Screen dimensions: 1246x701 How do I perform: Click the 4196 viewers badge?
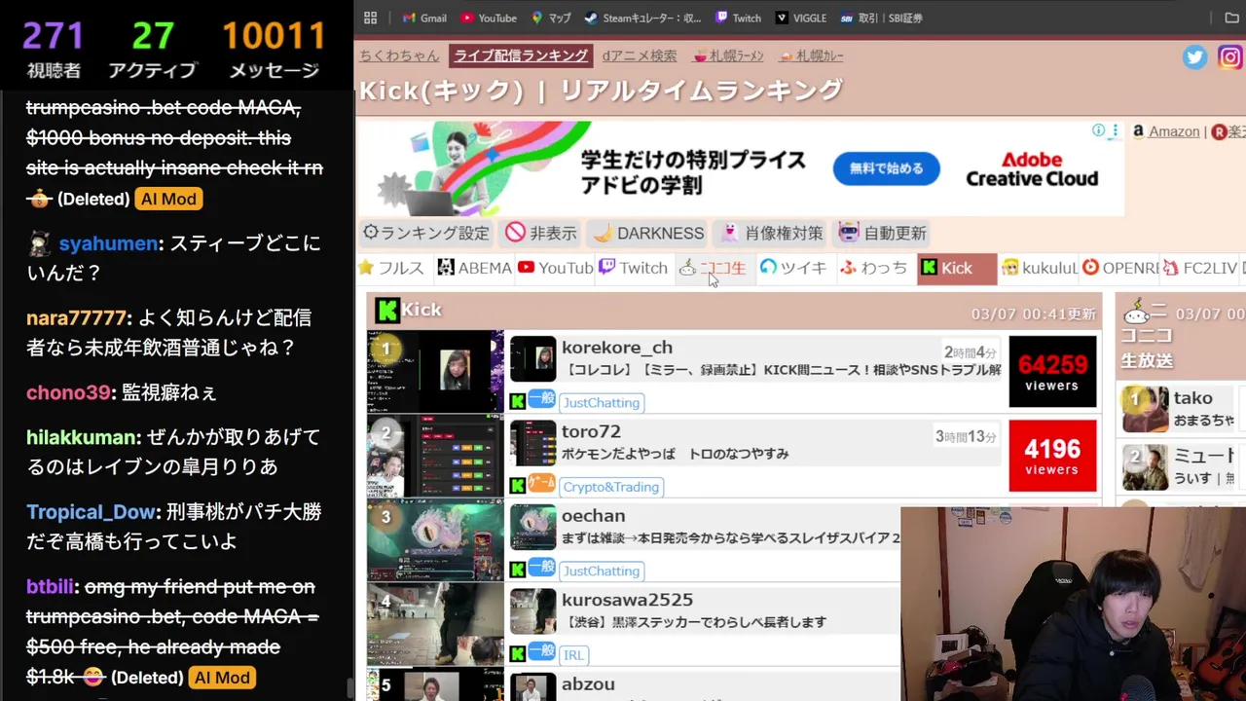coord(1052,456)
